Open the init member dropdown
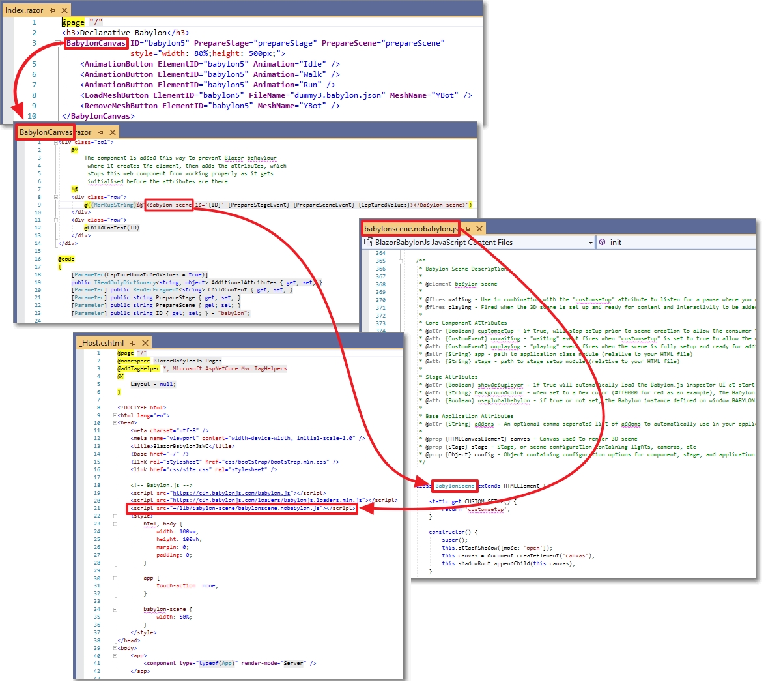This screenshot has height=695, width=781. [x=676, y=243]
